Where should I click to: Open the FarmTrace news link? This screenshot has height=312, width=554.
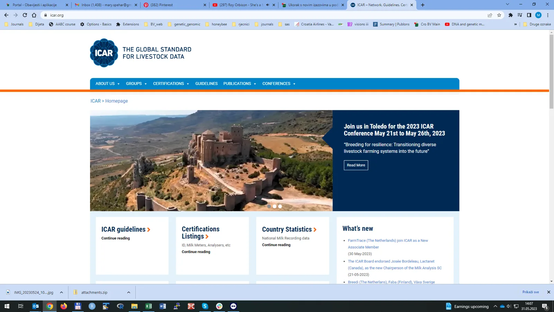[x=388, y=244]
